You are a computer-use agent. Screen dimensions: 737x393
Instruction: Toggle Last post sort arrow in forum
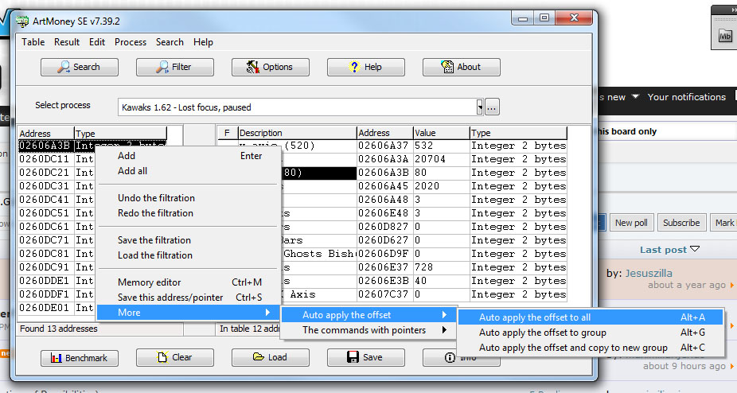[695, 249]
